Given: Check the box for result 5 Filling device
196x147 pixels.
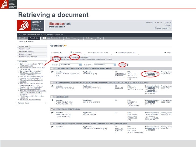Looking at the screenshot, I should (x=52, y=124).
